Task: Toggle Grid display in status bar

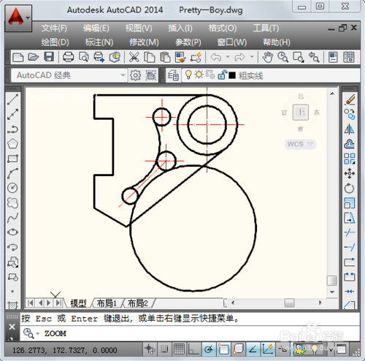Action: pyautogui.click(x=179, y=350)
